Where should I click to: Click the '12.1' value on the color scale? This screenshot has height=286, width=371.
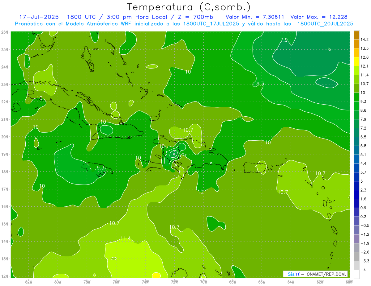click(365, 66)
